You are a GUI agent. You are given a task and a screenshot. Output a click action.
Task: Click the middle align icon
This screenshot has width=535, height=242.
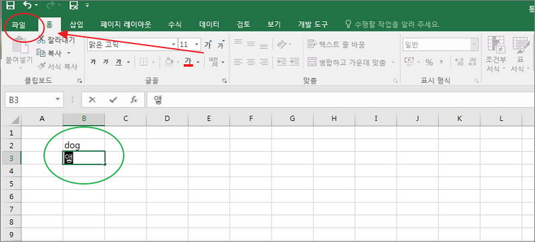tap(251, 44)
